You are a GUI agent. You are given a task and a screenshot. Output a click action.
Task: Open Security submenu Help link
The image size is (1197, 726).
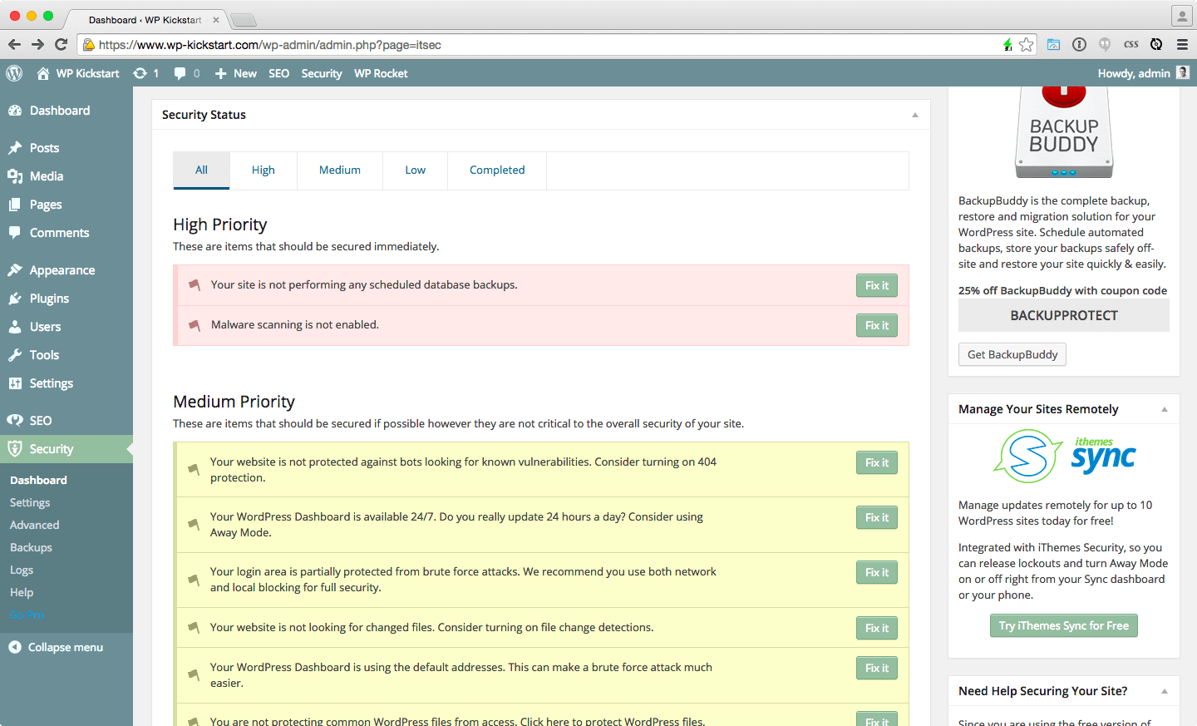pyautogui.click(x=22, y=592)
